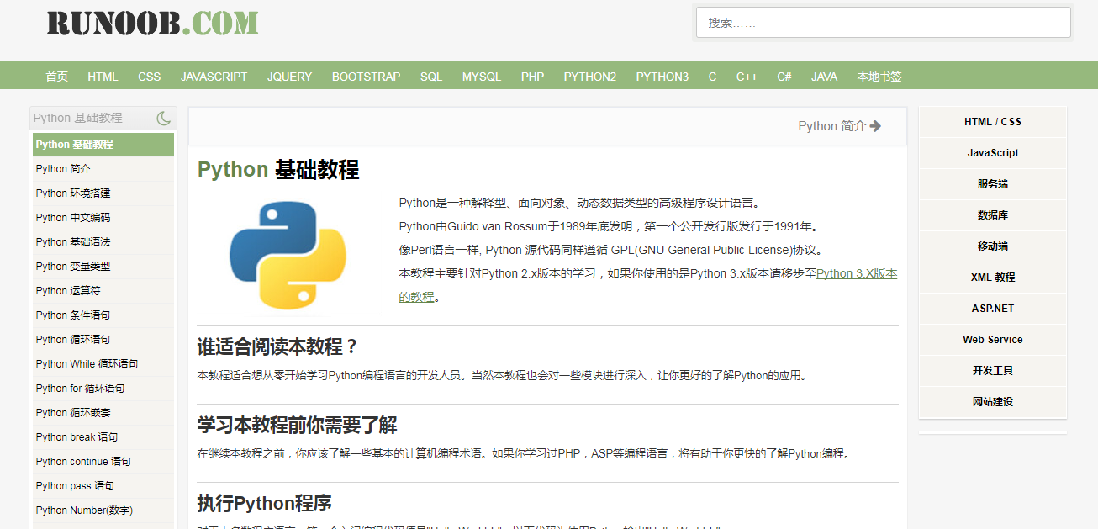Select highlighted Python 基础教程 sidebar item
This screenshot has width=1098, height=529.
(x=103, y=145)
